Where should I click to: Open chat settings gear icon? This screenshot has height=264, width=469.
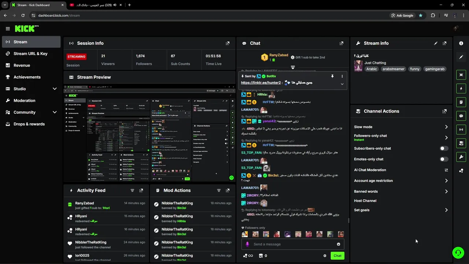coord(325,256)
